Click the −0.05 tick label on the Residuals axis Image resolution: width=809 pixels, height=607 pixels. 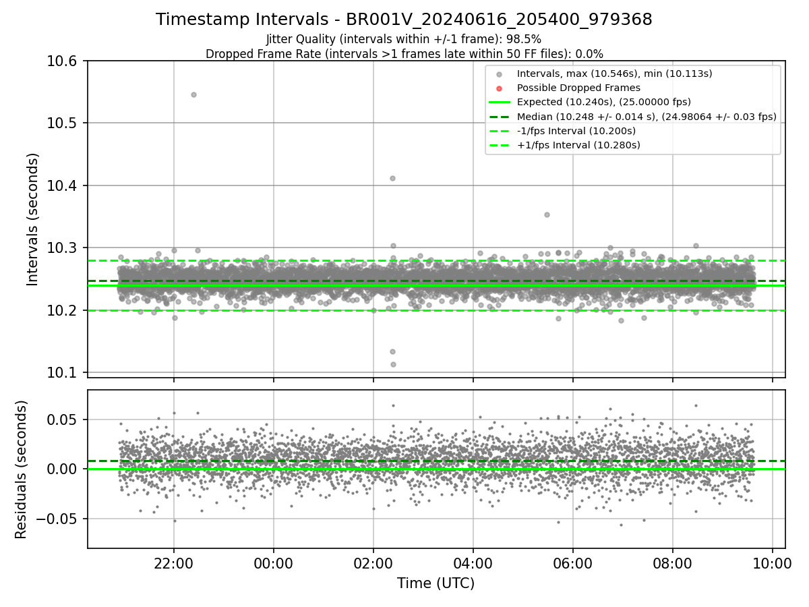tap(56, 519)
